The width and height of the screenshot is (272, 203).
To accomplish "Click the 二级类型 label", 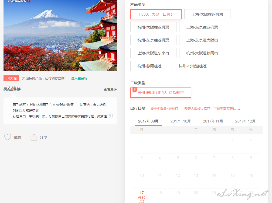I will point(138,83).
